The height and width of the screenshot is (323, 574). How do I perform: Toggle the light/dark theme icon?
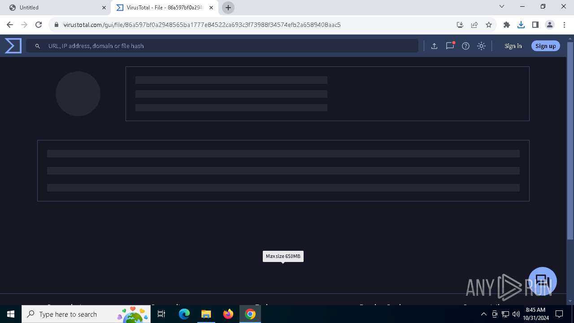point(481,46)
